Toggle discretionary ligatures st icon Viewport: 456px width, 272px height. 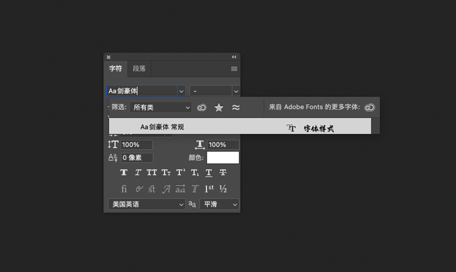pyautogui.click(x=152, y=189)
